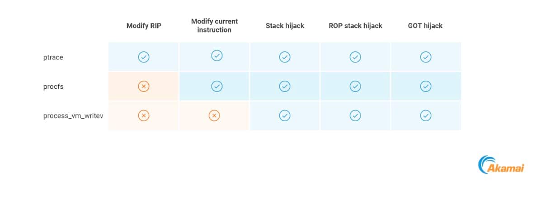The width and height of the screenshot is (537, 201).
Task: Click the ptrace ROP stack hijack checkmark
Action: [355, 57]
